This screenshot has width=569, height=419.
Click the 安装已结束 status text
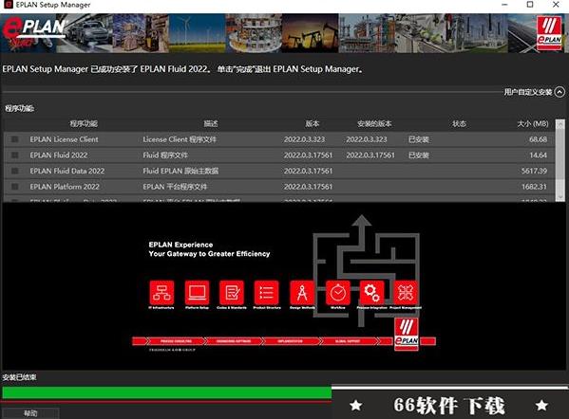coord(19,377)
